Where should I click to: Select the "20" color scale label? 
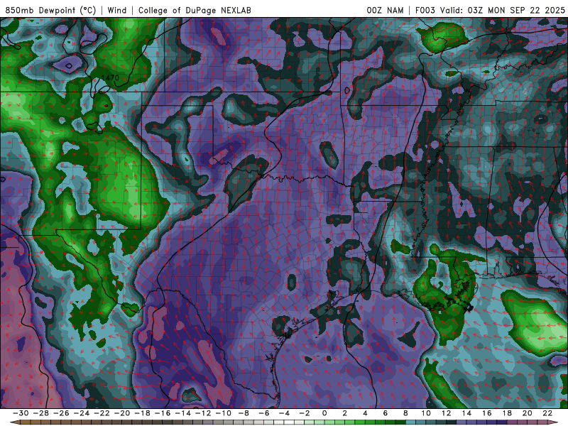click(528, 413)
